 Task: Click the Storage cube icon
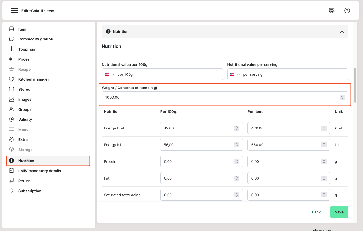[x=11, y=150]
